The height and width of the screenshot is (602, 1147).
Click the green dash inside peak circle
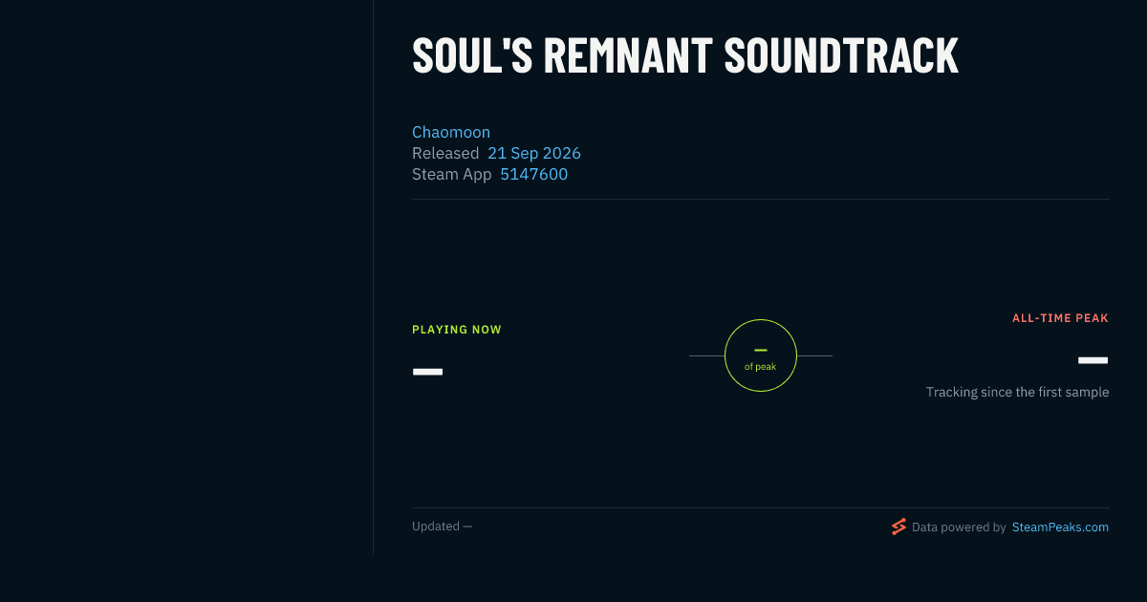(x=761, y=350)
